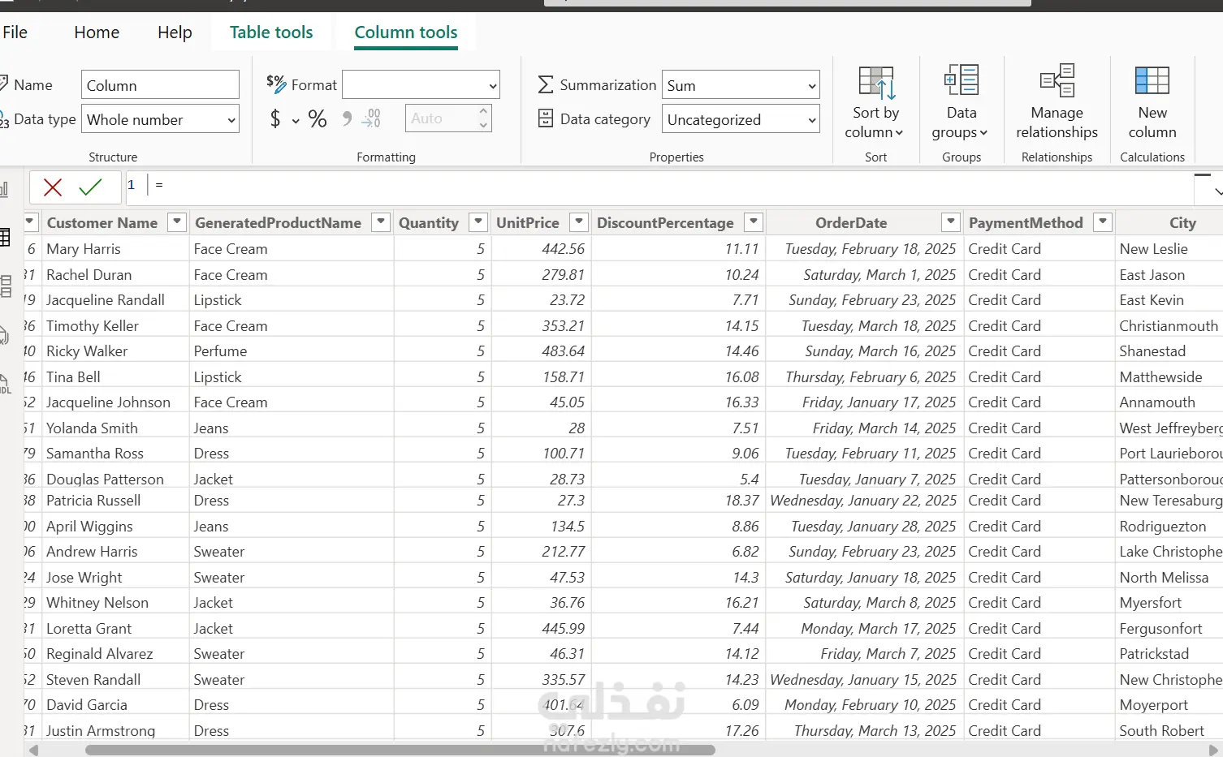Image resolution: width=1223 pixels, height=757 pixels.
Task: Toggle thousands separator comma icon
Action: click(347, 119)
